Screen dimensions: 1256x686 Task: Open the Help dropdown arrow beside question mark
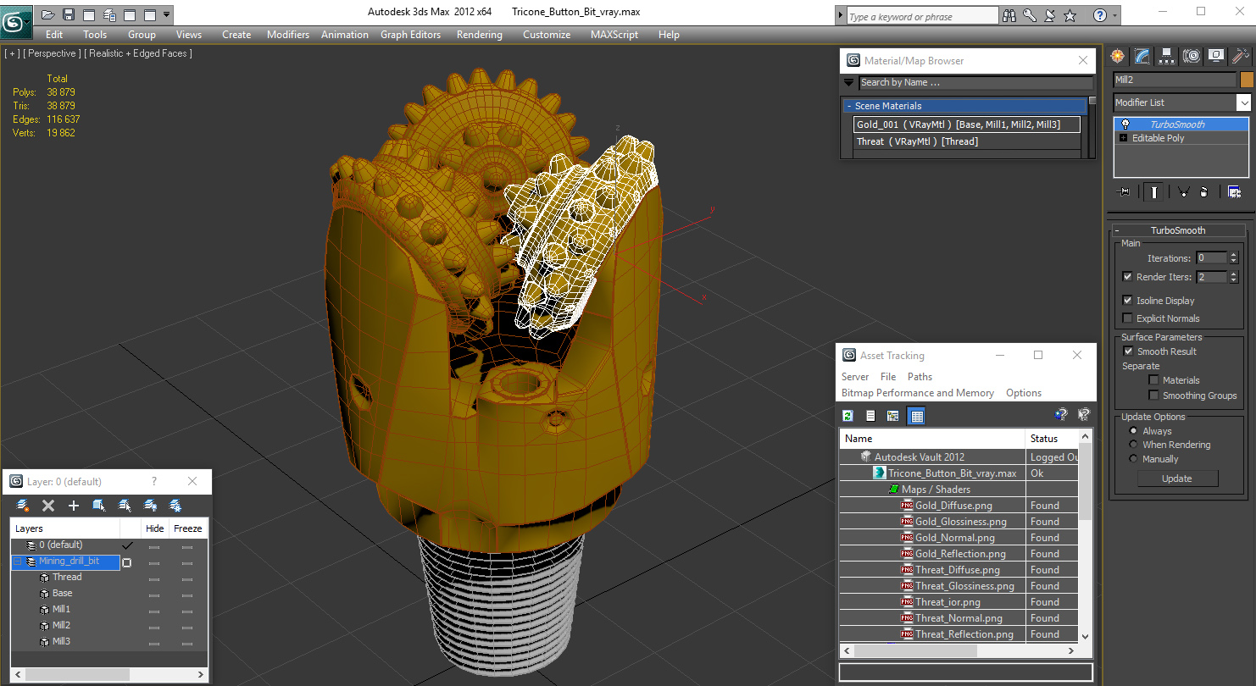click(1114, 15)
